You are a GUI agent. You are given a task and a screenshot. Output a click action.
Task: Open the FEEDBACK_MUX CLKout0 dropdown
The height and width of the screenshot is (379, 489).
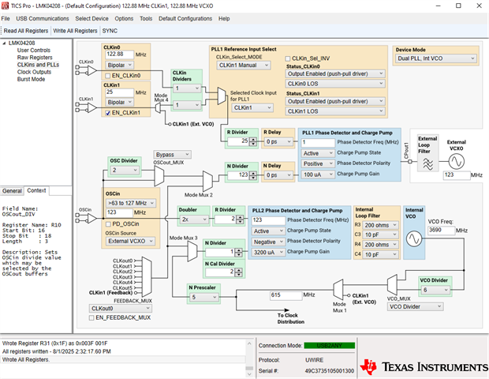pyautogui.click(x=120, y=309)
